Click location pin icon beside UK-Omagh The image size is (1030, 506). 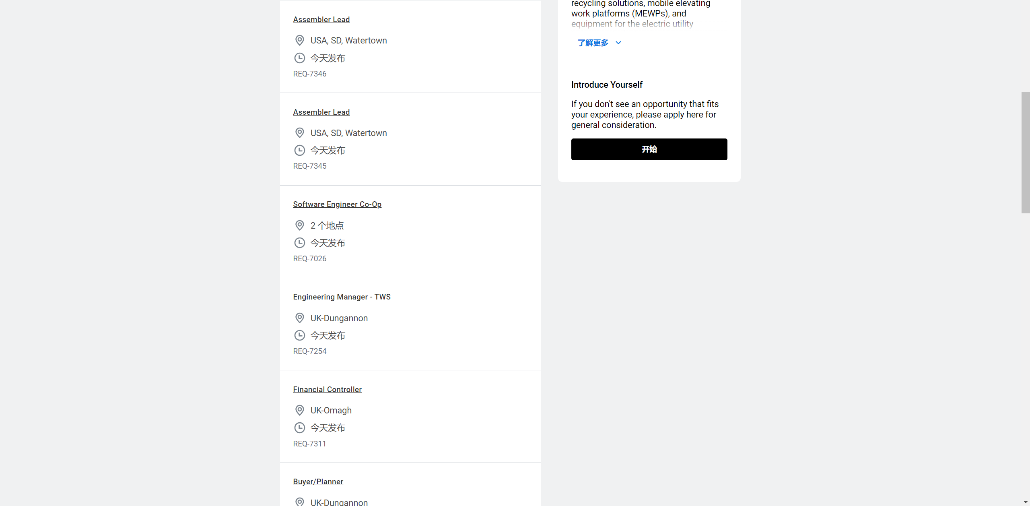(299, 410)
